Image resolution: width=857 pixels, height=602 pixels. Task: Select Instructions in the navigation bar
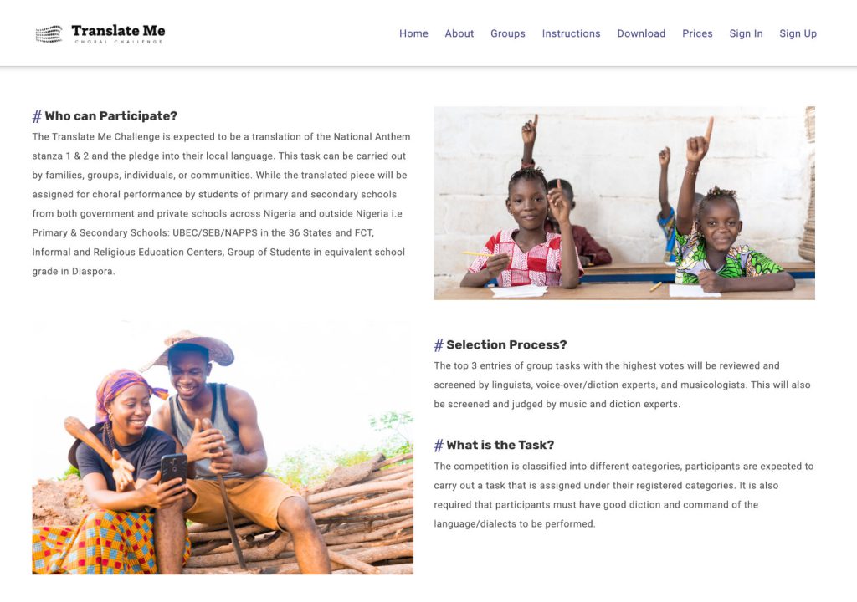[x=571, y=33]
